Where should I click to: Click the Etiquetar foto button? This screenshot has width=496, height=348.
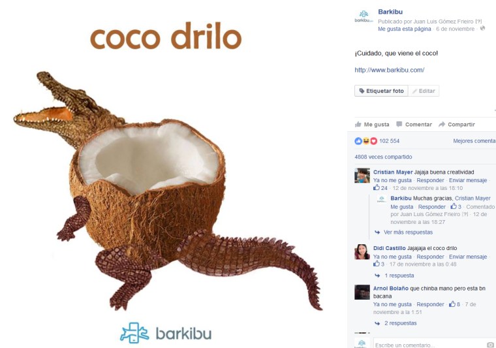(x=381, y=91)
